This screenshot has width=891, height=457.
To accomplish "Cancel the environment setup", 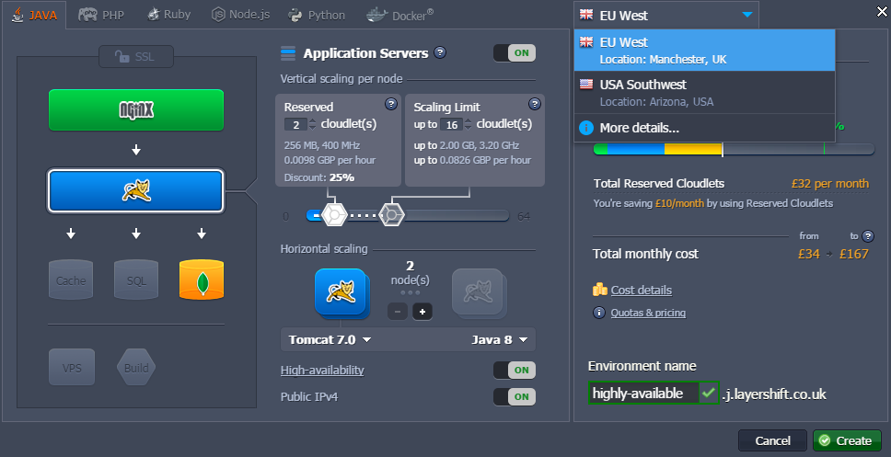I will tap(772, 440).
